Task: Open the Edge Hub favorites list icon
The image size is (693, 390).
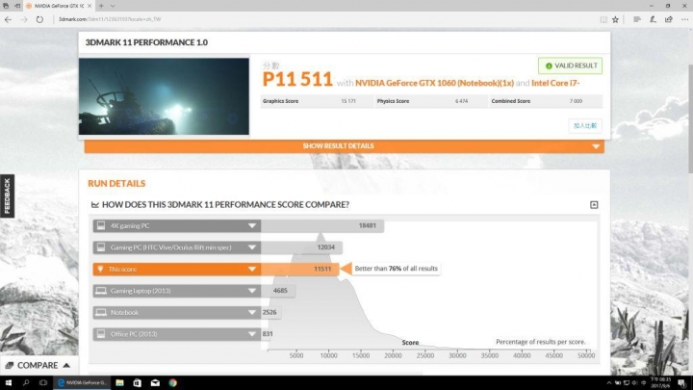Action: click(637, 19)
